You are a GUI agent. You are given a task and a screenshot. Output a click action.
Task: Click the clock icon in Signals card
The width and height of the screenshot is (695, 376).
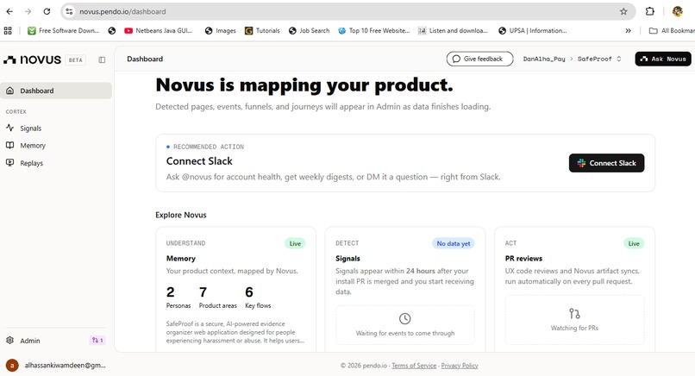404,318
